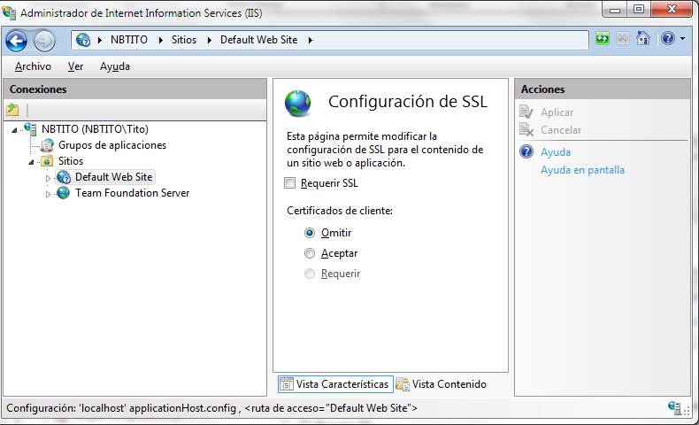
Task: Enable the Requerir SSL checkbox
Action: pos(289,184)
